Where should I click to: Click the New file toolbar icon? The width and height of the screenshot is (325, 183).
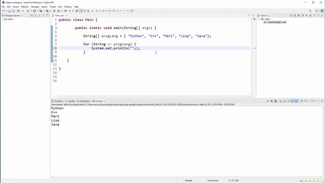4,11
